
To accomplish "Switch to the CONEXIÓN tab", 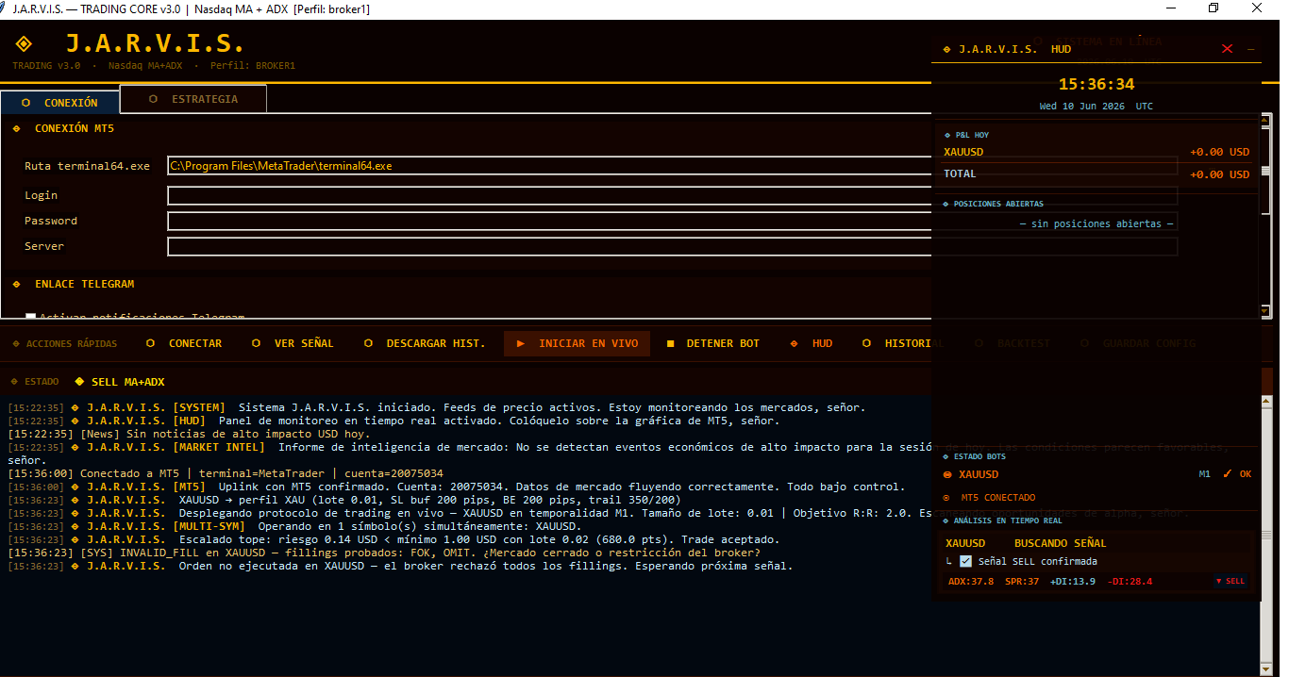I will coord(61,103).
